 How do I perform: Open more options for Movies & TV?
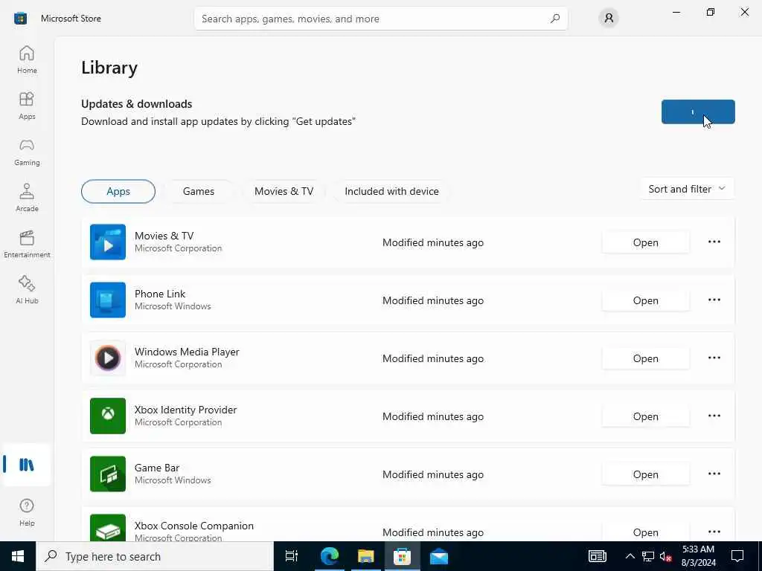point(714,242)
